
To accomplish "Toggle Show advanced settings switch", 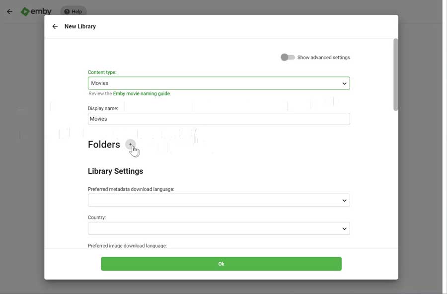I will tap(288, 57).
